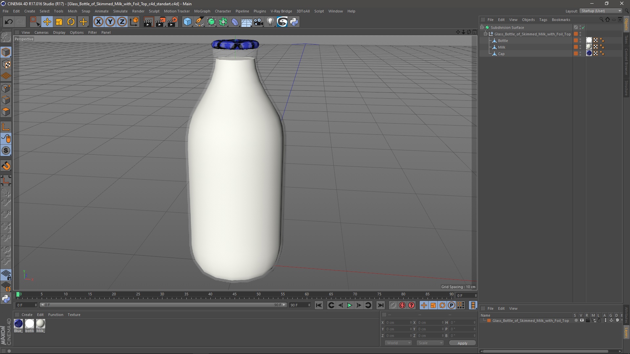Click the X position input field

click(398, 323)
